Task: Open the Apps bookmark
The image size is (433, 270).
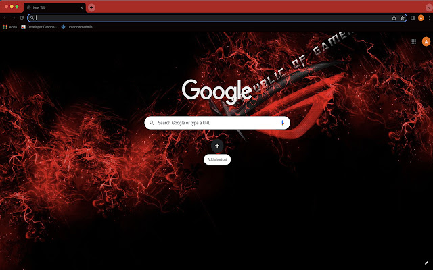Action: coord(10,27)
